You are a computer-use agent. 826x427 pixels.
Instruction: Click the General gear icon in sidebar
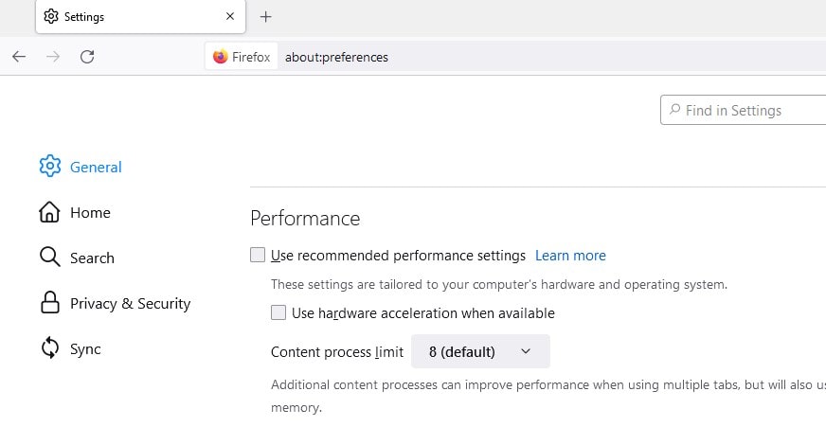[x=50, y=167]
